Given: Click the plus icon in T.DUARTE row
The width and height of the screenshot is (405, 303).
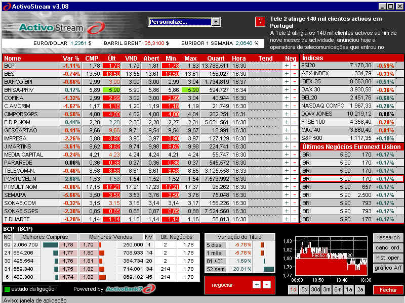Looking at the screenshot, I should click(287, 219).
